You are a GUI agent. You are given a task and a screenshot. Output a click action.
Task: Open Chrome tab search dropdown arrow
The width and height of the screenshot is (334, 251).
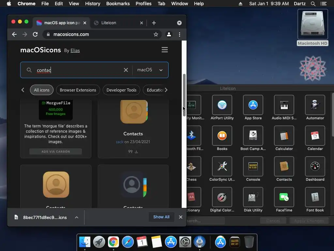pyautogui.click(x=179, y=23)
